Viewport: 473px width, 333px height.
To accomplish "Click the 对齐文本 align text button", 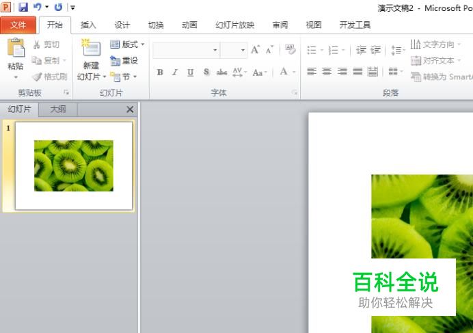I will click(x=435, y=60).
